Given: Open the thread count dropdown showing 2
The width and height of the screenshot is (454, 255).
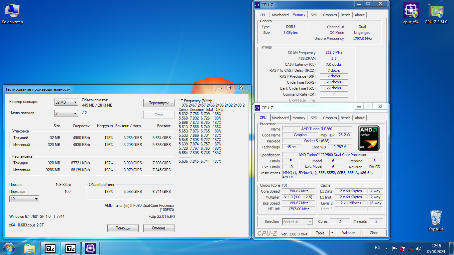Looking at the screenshot, I should click(x=66, y=114).
